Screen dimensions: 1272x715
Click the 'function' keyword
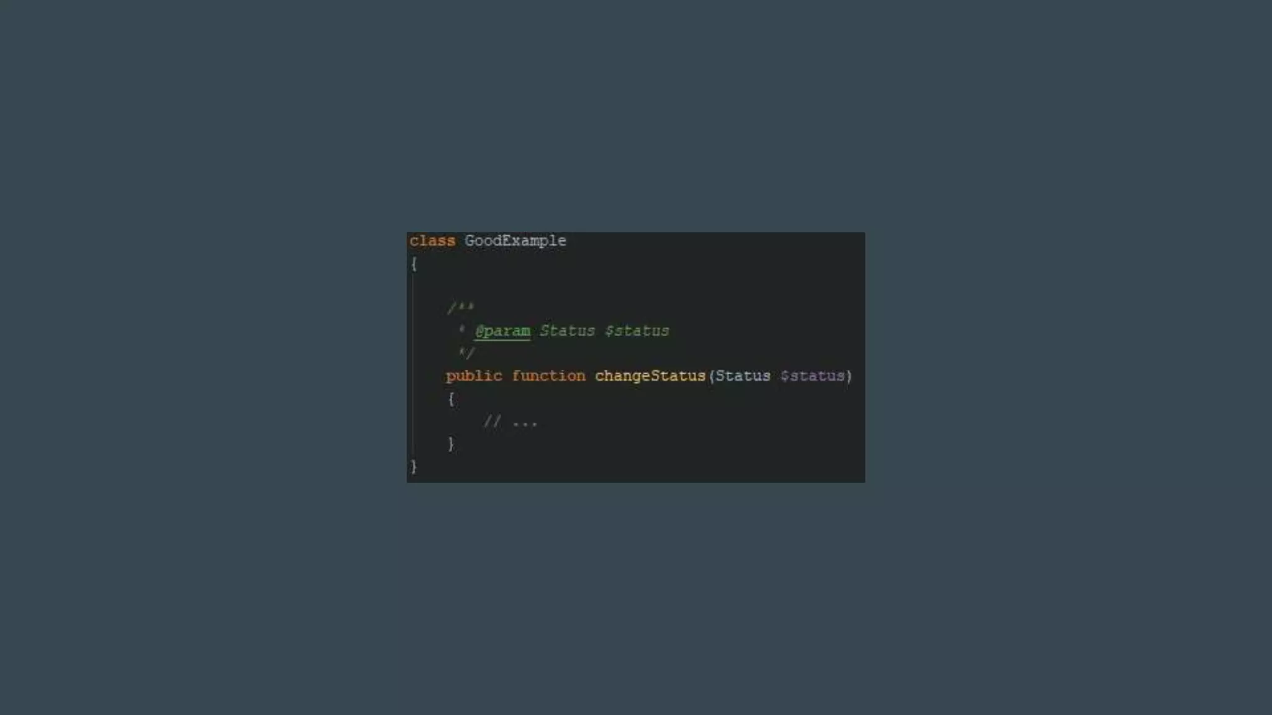tap(548, 376)
